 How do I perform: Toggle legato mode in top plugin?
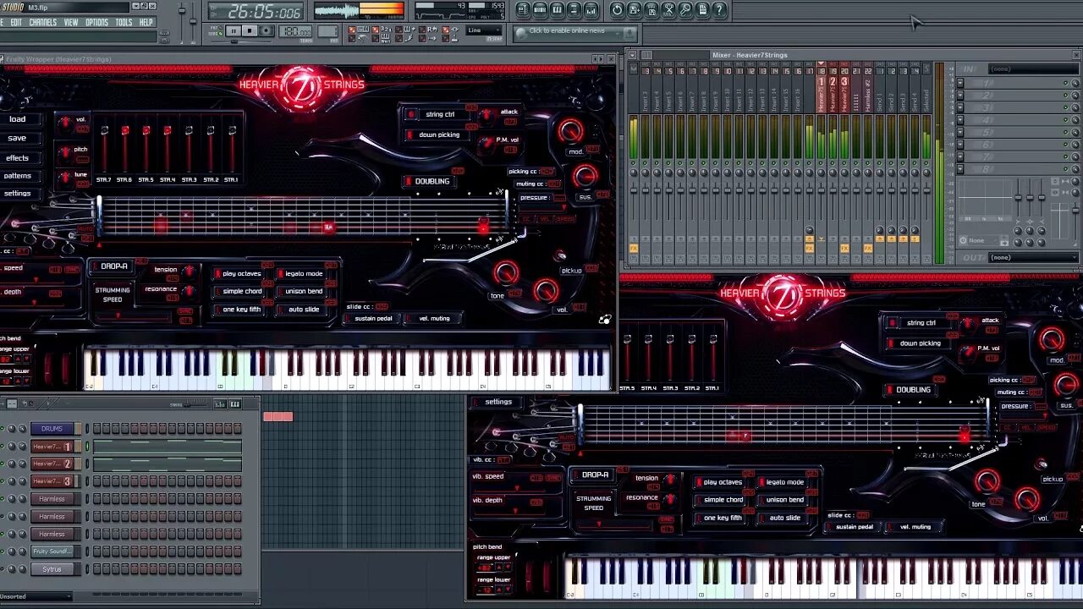click(300, 273)
